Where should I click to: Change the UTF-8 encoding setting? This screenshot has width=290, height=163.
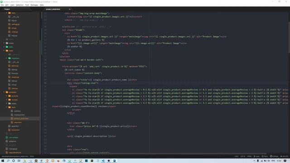pyautogui.click(x=243, y=156)
